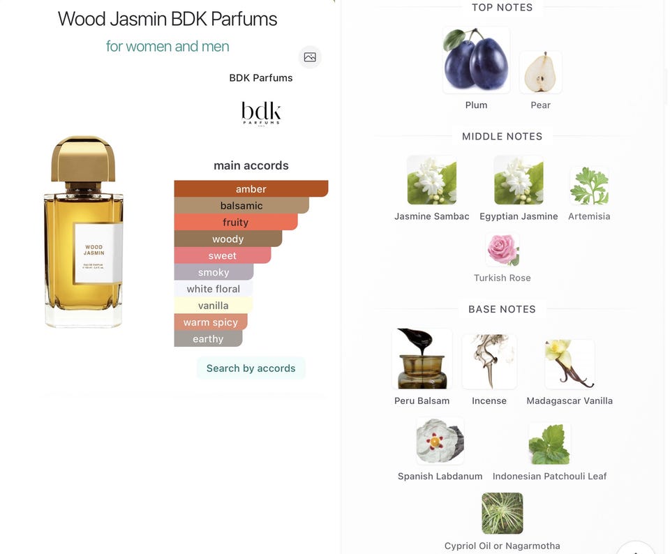Open the Jasmine Sambac note image
The height and width of the screenshot is (554, 670).
click(x=431, y=180)
